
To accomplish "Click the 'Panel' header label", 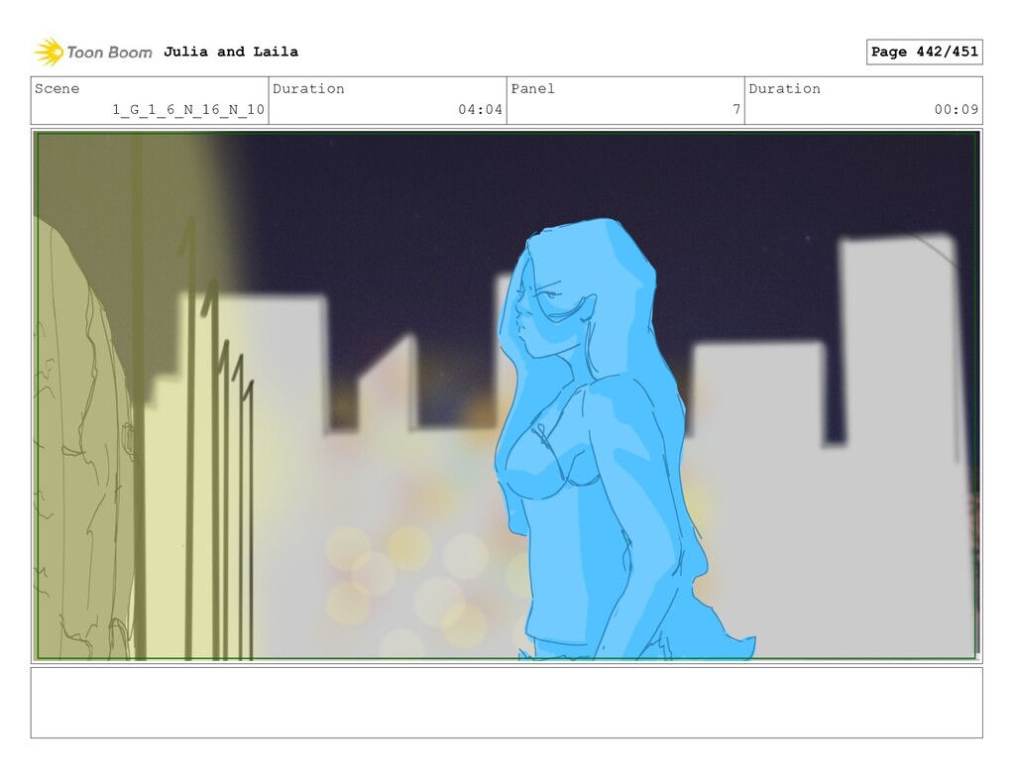I will click(x=532, y=88).
